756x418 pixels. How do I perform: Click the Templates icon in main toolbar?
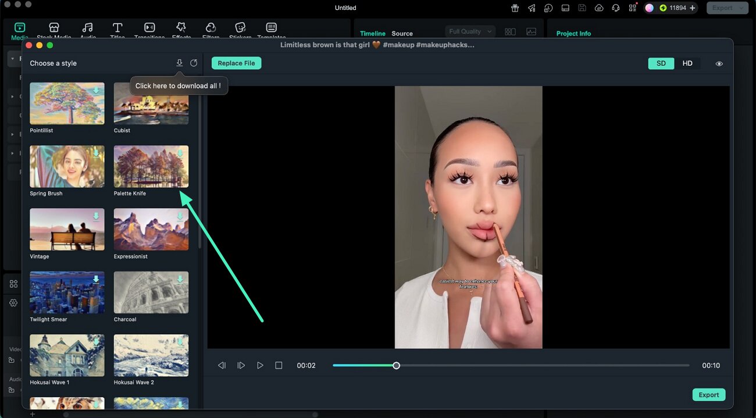click(x=272, y=27)
